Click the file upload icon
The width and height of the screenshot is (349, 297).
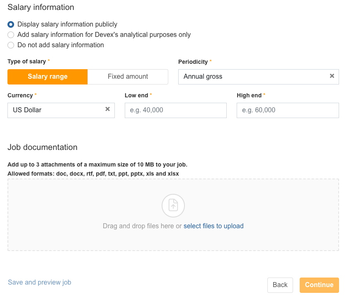pos(173,205)
